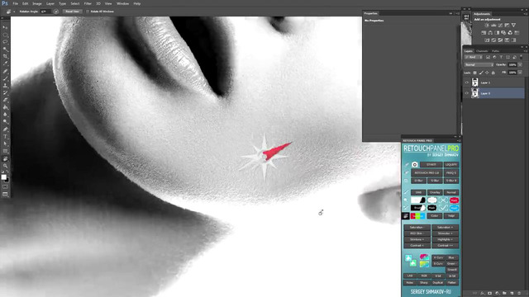This screenshot has height=297, width=529.
Task: Toggle lock all padlock icon
Action: (x=493, y=73)
